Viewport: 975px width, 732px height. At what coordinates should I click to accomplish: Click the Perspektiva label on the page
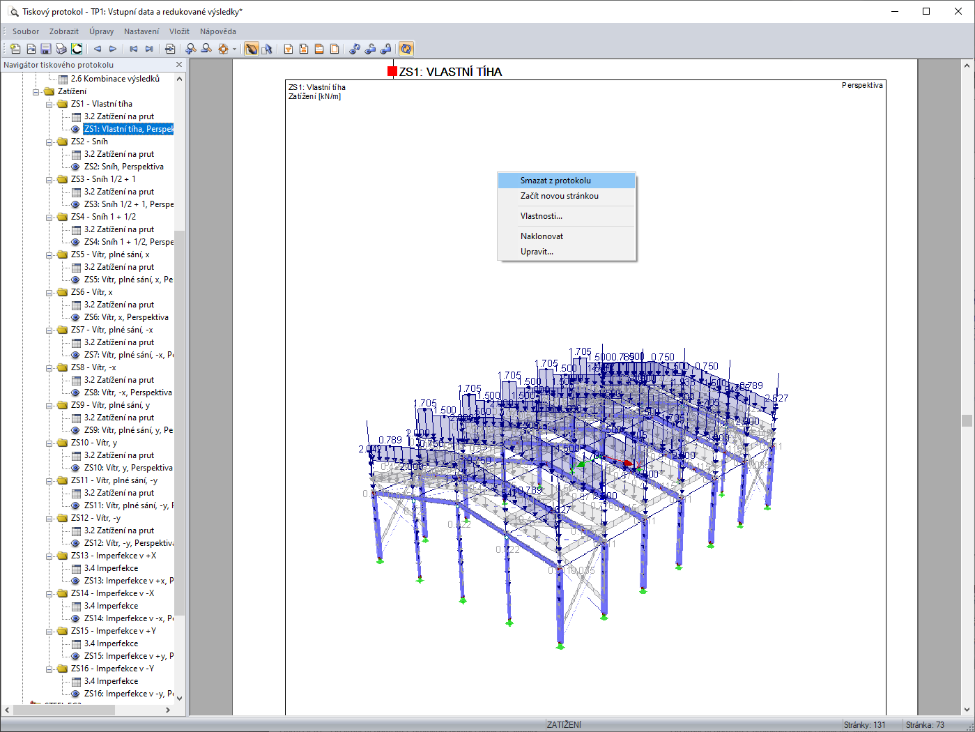coord(862,86)
